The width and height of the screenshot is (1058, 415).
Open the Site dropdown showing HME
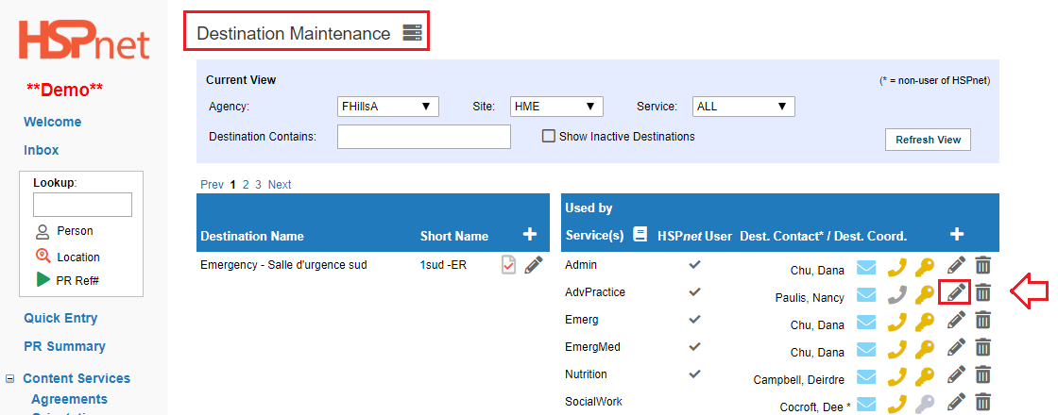pyautogui.click(x=556, y=107)
